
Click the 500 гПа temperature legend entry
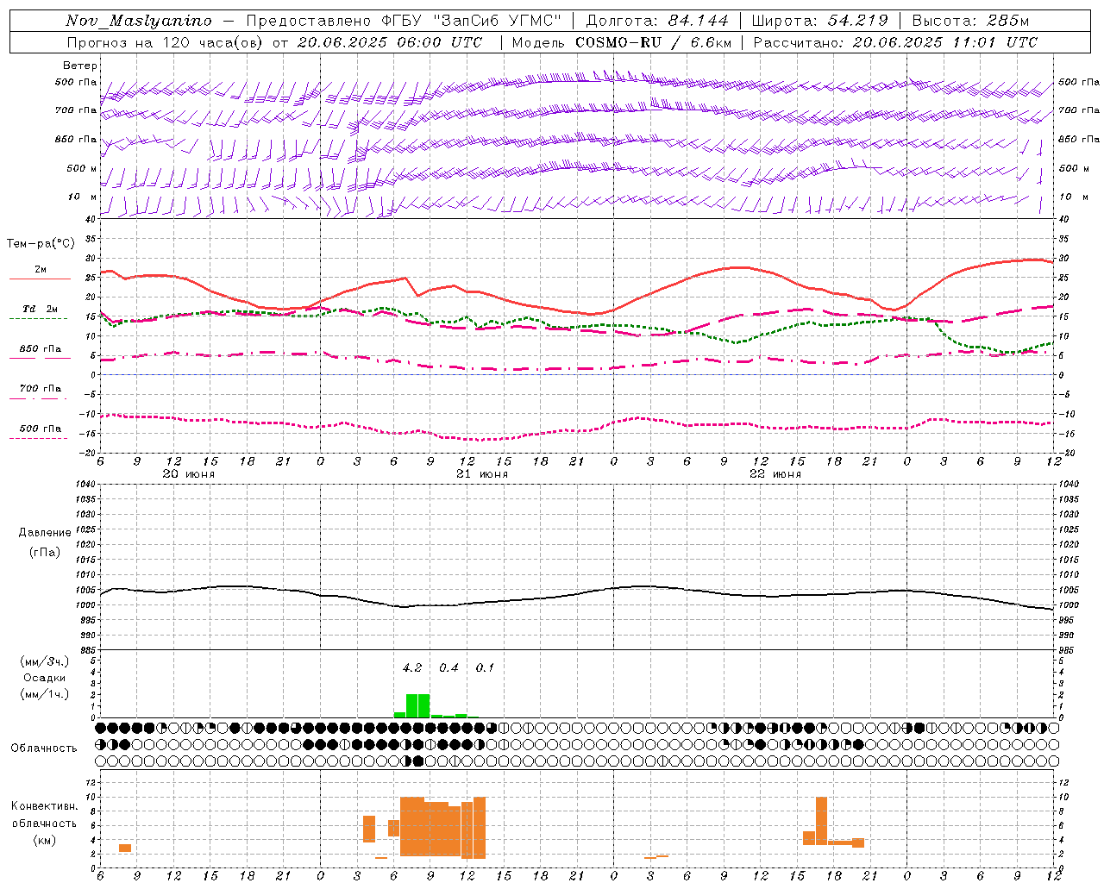(x=41, y=428)
